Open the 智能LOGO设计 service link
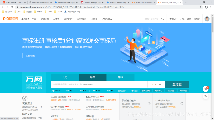 [92, 97]
